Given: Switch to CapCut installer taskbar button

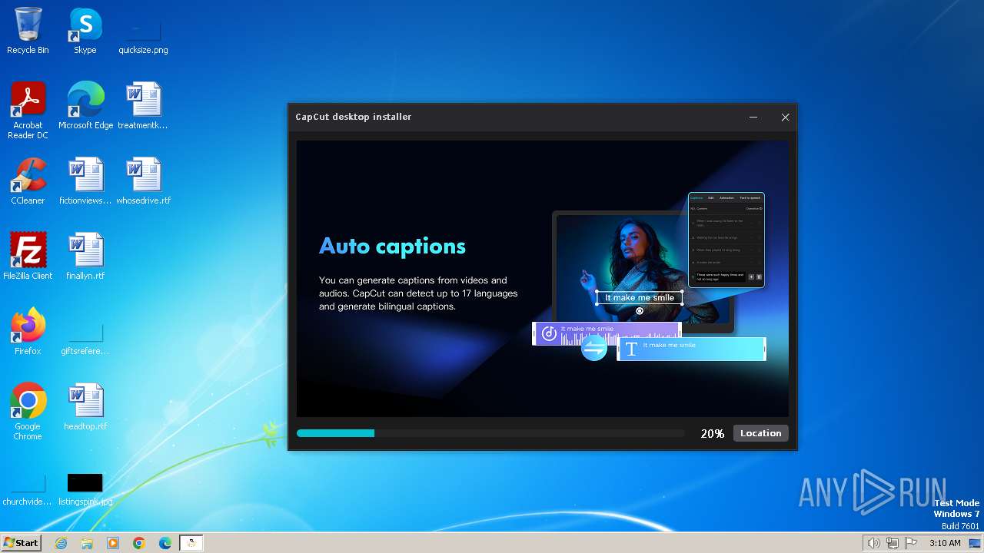Looking at the screenshot, I should 191,543.
